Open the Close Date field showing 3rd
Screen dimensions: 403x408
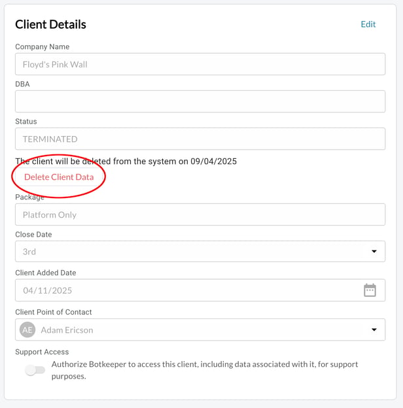tap(200, 251)
